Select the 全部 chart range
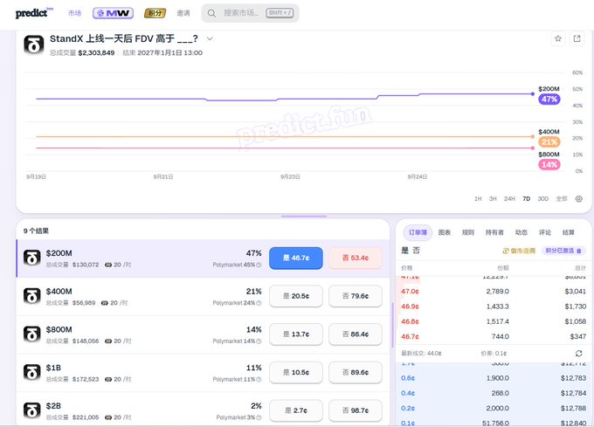 click(562, 199)
